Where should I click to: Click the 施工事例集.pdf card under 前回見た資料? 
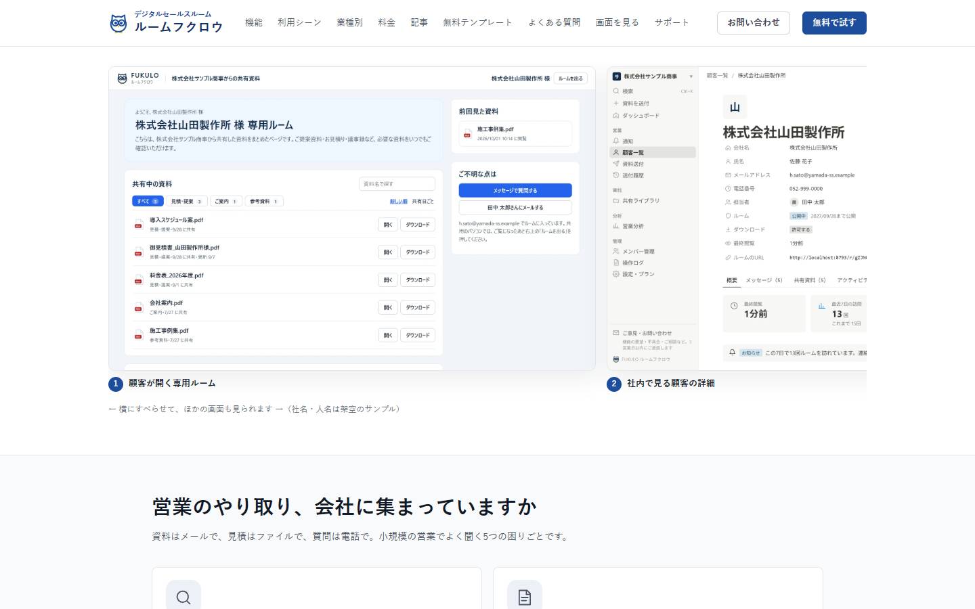tap(515, 133)
